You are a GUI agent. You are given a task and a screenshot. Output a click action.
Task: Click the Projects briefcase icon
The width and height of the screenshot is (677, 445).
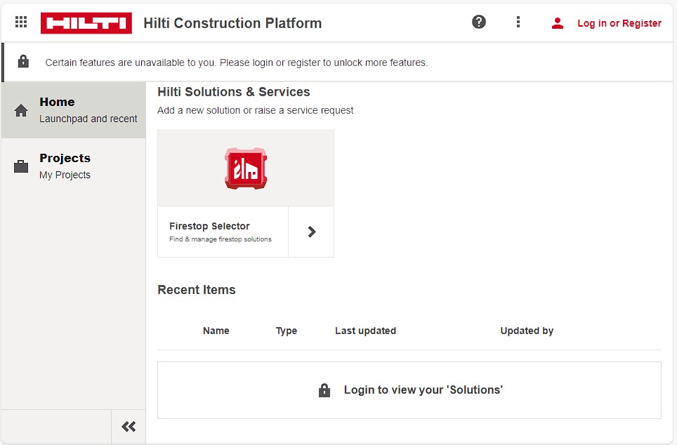(21, 166)
